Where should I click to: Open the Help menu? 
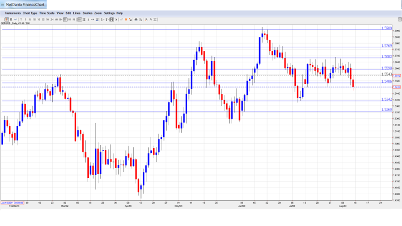[119, 13]
